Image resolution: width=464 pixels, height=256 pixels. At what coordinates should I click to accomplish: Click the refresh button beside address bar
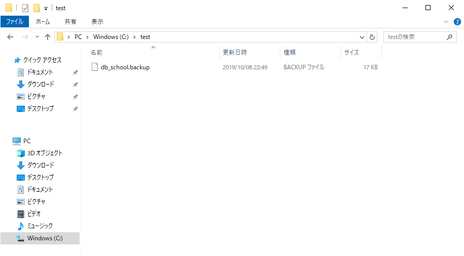372,37
